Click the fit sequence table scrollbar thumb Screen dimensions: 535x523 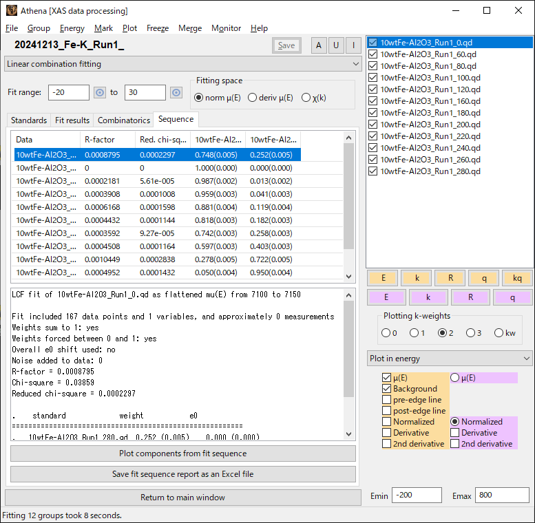pyautogui.click(x=348, y=196)
